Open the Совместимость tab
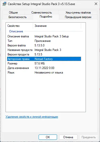 pyautogui.click(x=42, y=13)
